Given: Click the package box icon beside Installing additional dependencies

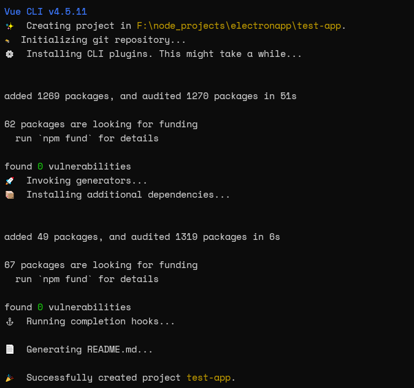Looking at the screenshot, I should click(9, 195).
